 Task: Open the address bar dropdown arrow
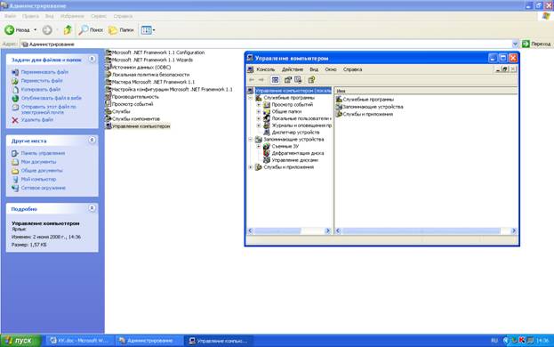coord(515,44)
